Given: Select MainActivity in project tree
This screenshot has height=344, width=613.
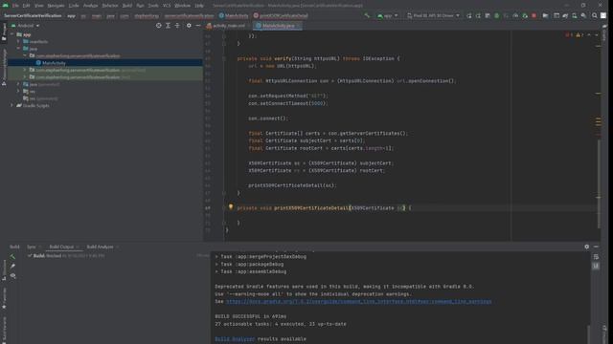Looking at the screenshot, I should click(x=54, y=63).
